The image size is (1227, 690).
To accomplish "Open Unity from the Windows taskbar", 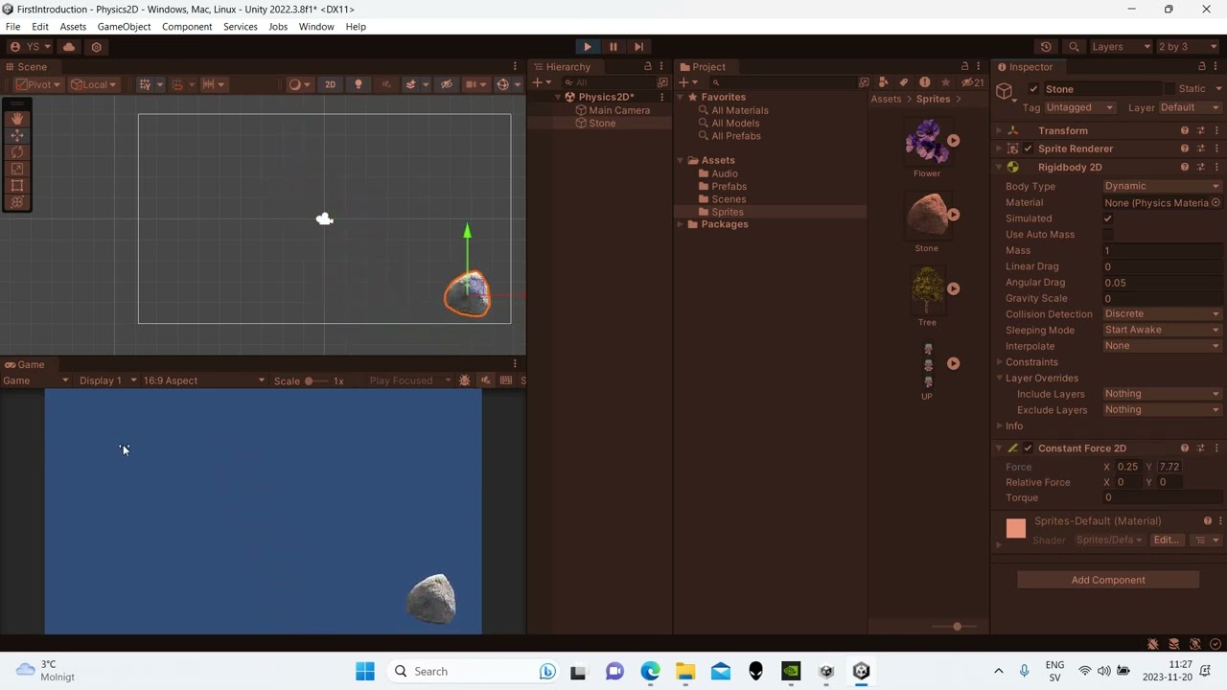I will click(861, 672).
